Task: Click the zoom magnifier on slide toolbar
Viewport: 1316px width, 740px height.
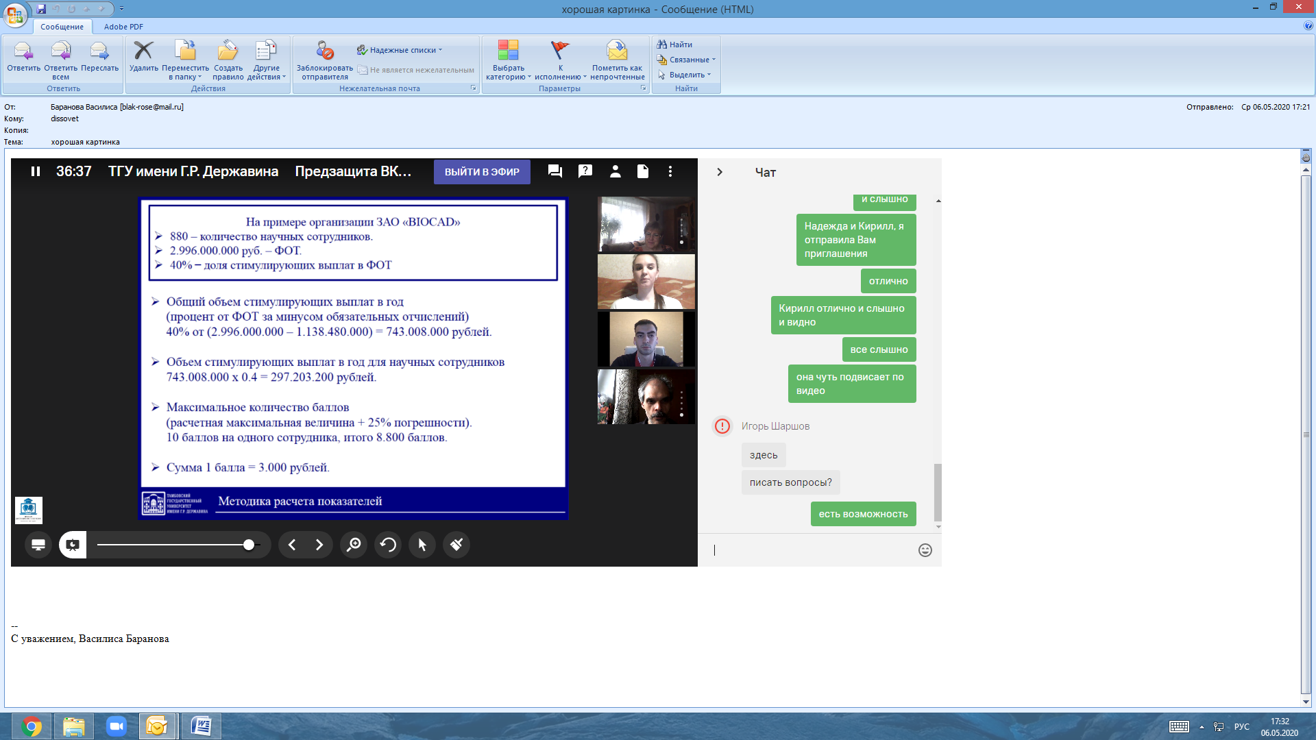Action: point(354,545)
